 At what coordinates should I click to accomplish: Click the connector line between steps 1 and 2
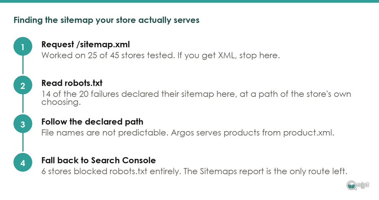click(23, 65)
